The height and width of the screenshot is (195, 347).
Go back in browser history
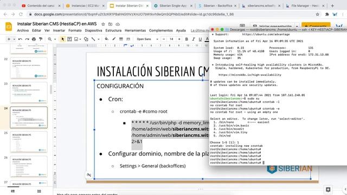[x=5, y=15]
